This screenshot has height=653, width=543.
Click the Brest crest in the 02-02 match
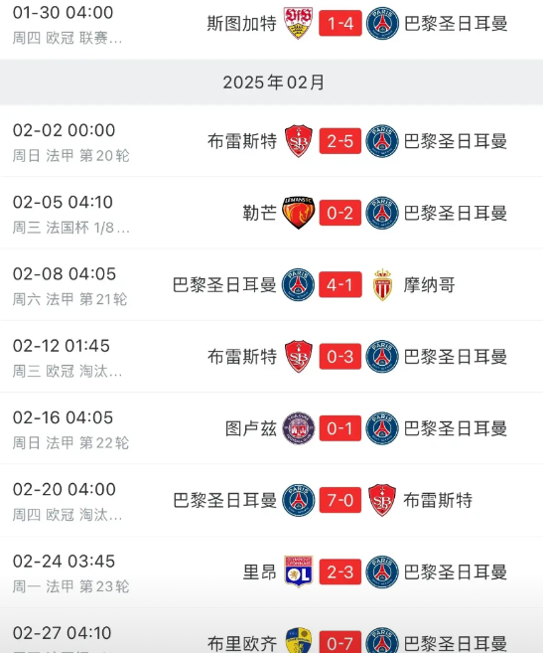coord(299,141)
